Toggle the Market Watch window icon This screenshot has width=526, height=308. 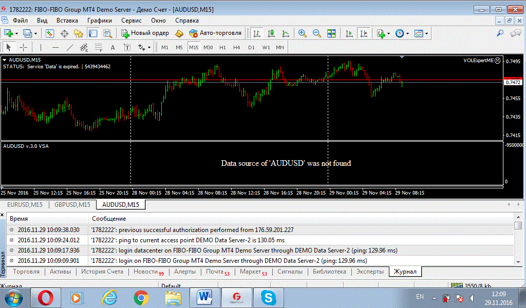50,33
